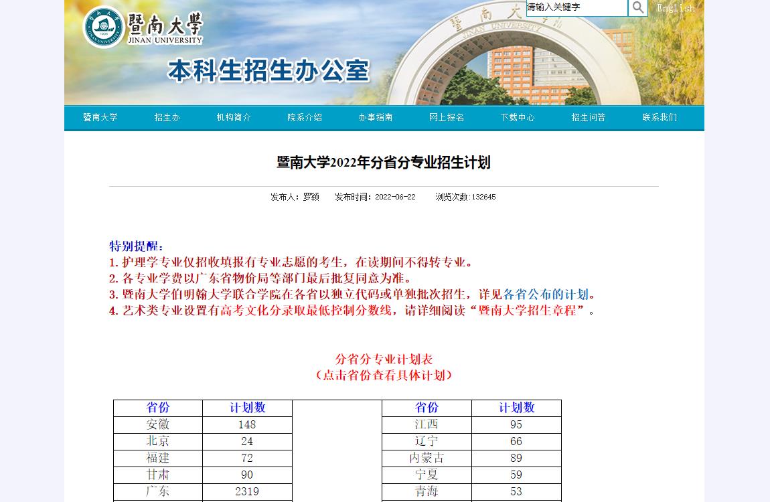Click the 特别提醒 heading
This screenshot has width=770, height=502.
(136, 246)
